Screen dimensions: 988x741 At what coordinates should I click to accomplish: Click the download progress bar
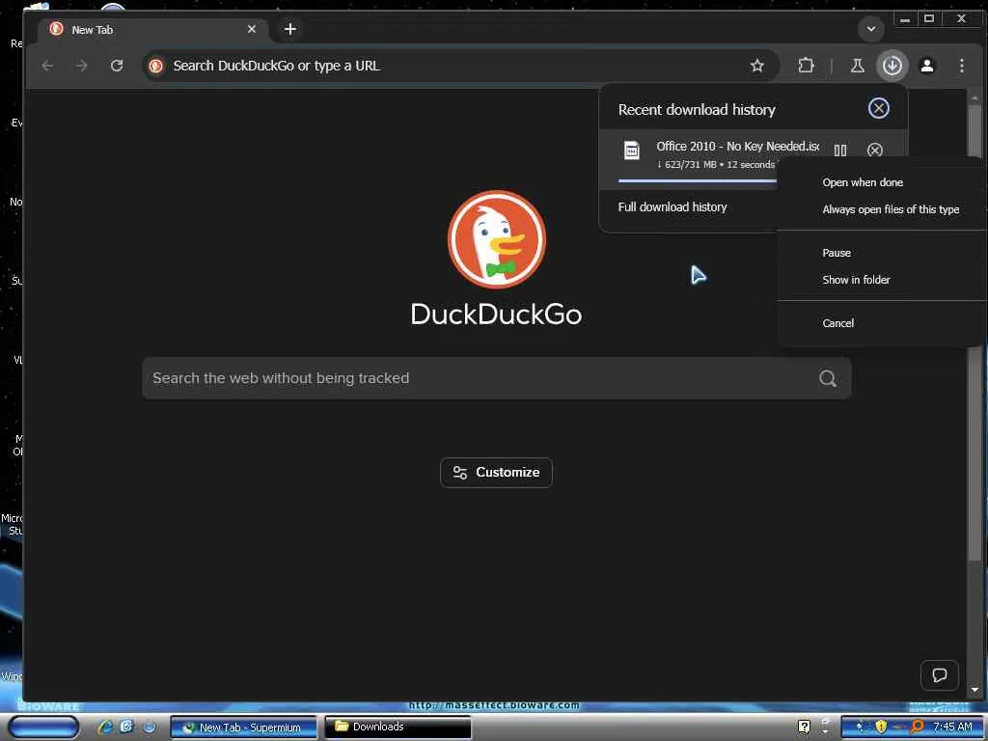pos(698,180)
